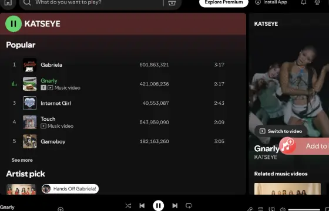329x211 pixels.
Task: Open the Browse icon beside the search bar
Action: pyautogui.click(x=172, y=3)
